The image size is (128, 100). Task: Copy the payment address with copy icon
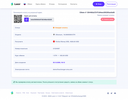pyautogui.click(x=26, y=20)
